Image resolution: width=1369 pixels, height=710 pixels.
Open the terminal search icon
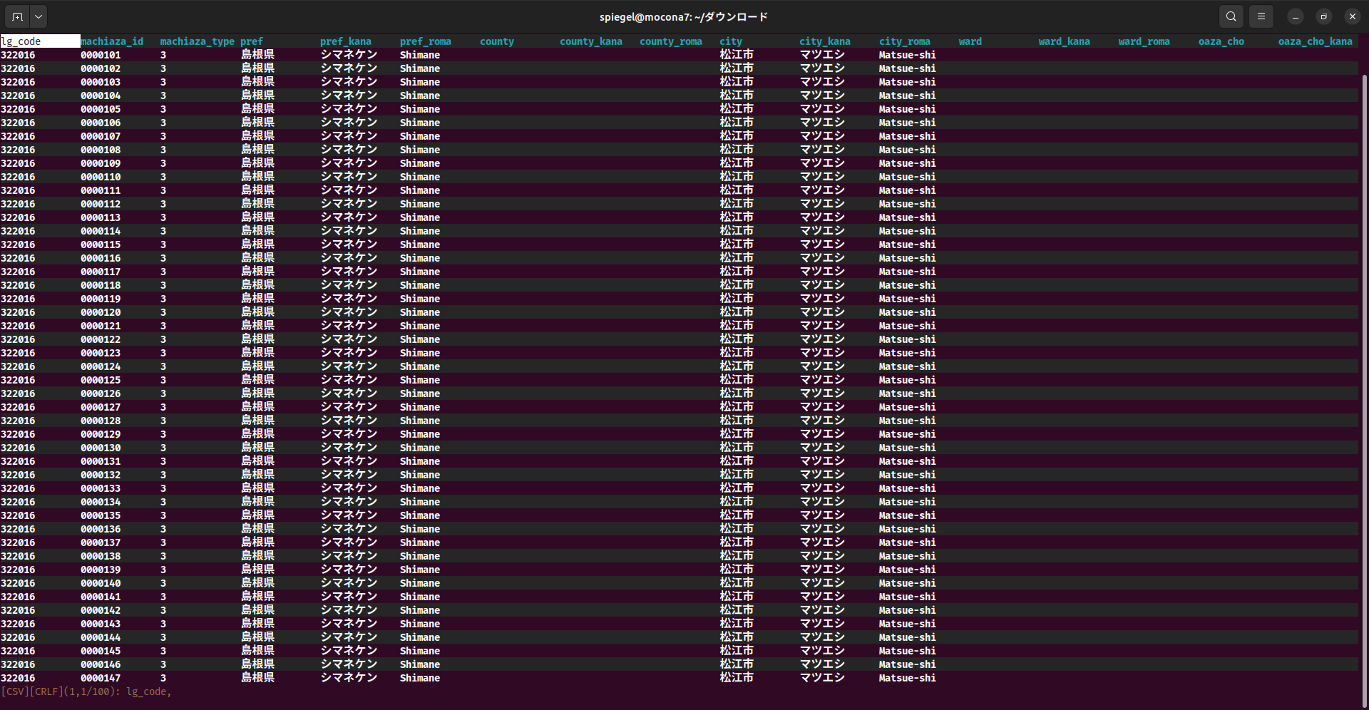pos(1231,16)
